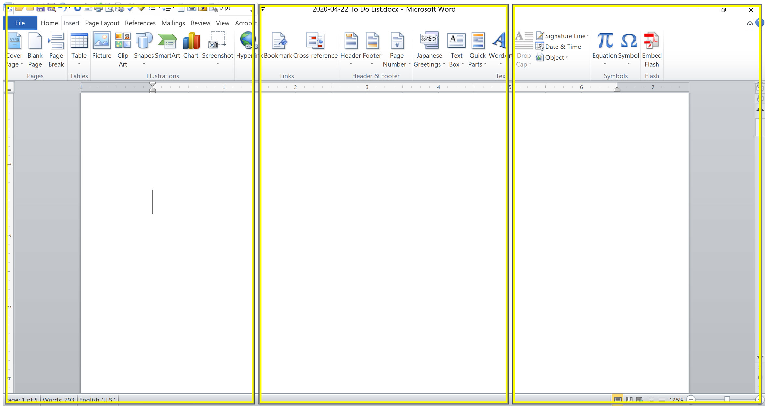This screenshot has height=406, width=765.
Task: Click the Embed Flash icon
Action: (x=652, y=49)
